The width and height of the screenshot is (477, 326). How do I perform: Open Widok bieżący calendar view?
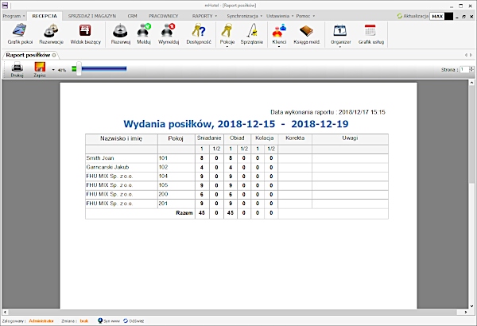point(85,33)
